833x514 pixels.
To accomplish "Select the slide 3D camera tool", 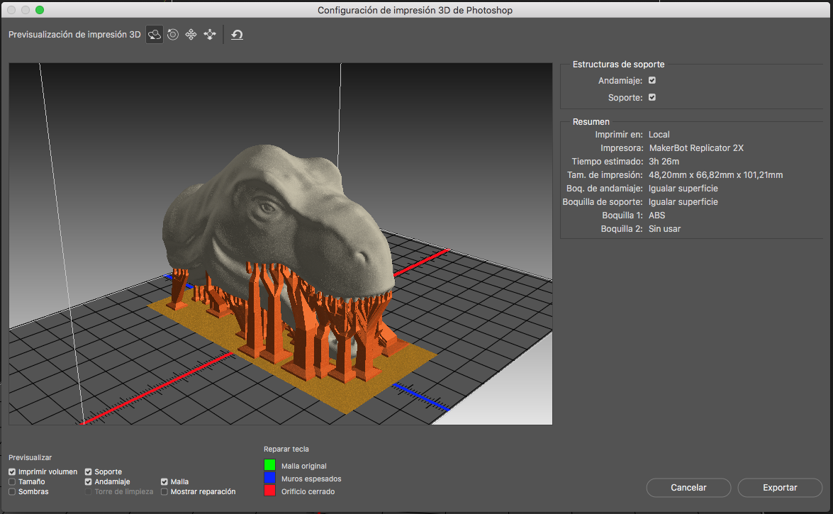I will 209,34.
